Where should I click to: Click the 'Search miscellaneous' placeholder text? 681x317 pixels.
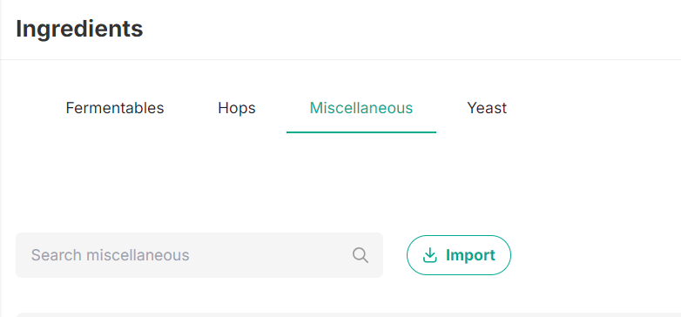point(110,255)
